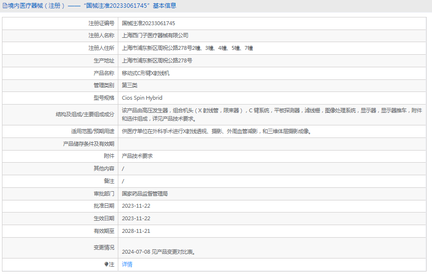Click change record 2024-07-08 见产品变更对比表

pos(159,252)
